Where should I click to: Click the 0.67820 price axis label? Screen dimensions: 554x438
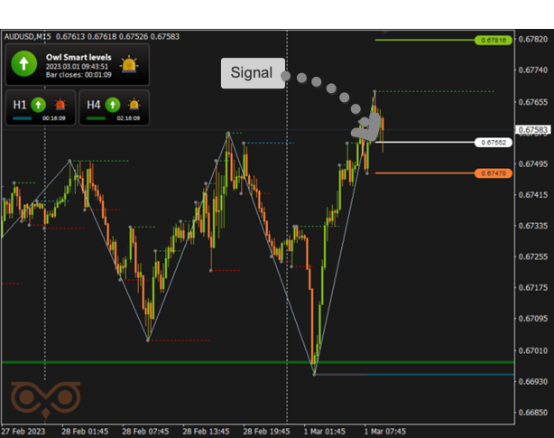(536, 40)
